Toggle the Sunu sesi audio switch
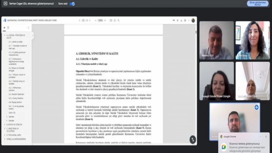The width and height of the screenshot is (272, 153). point(72,4)
